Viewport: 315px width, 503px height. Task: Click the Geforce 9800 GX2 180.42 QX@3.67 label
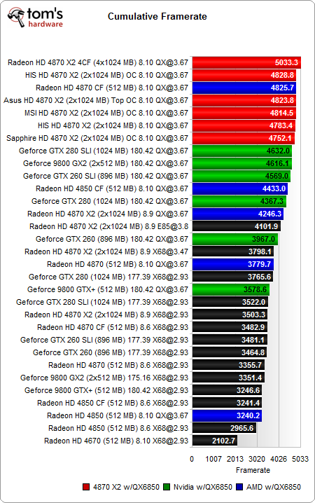[106, 163]
